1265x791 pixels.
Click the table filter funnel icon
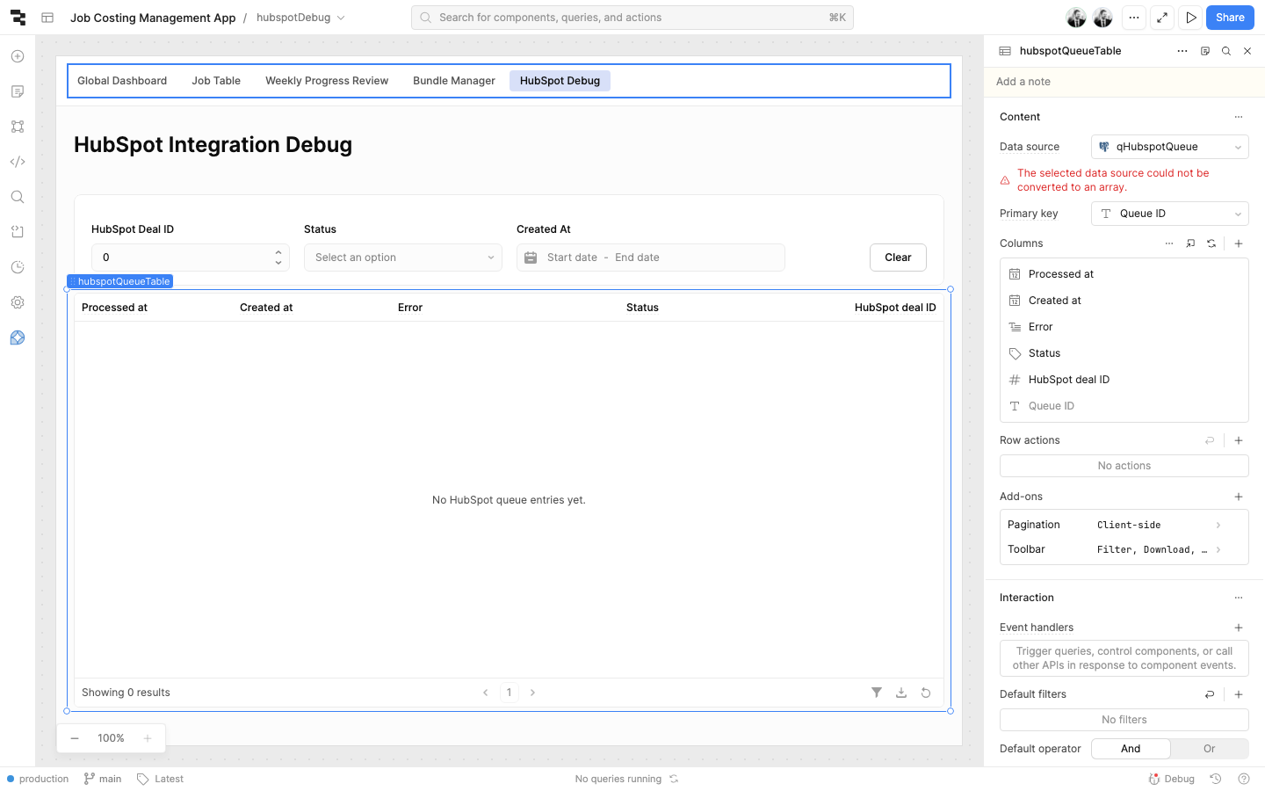876,693
